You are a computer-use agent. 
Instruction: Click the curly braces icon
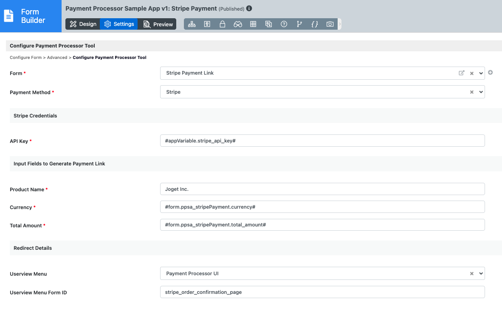[315, 24]
